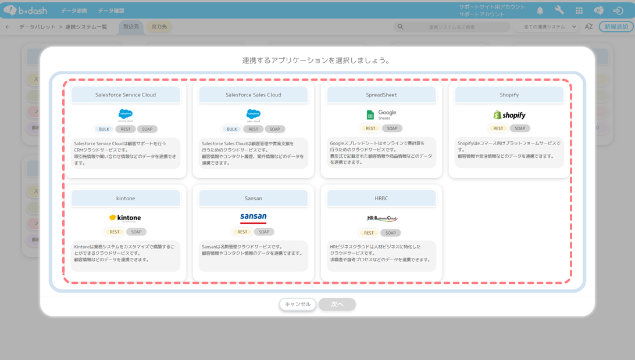Open the wrench settings icon
Image resolution: width=635 pixels, height=360 pixels.
point(559,10)
